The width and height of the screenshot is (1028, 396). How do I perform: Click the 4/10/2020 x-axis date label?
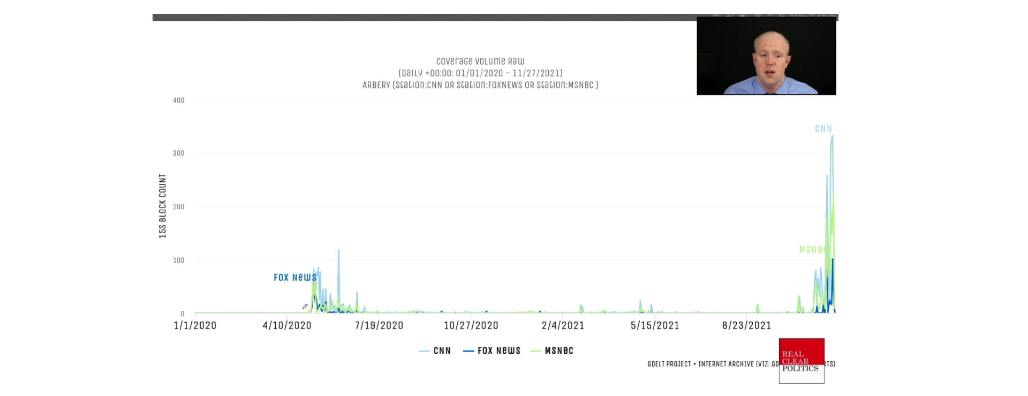[287, 325]
